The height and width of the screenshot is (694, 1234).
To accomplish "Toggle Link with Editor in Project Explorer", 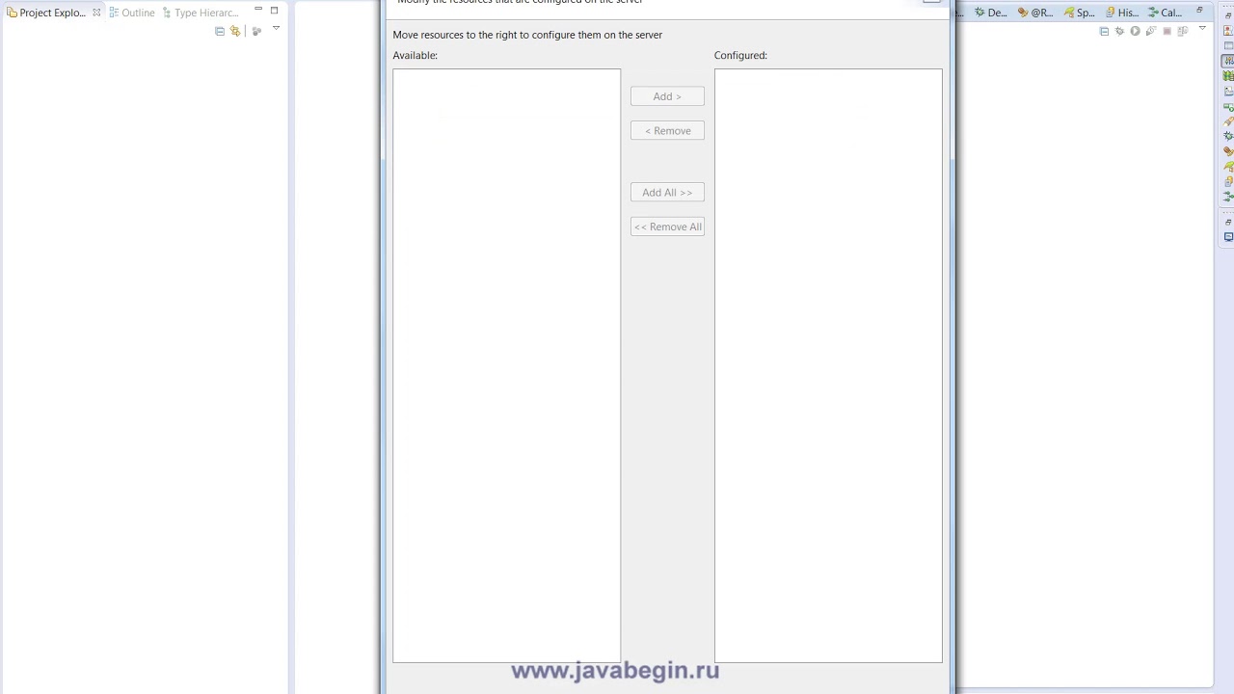I will point(235,31).
